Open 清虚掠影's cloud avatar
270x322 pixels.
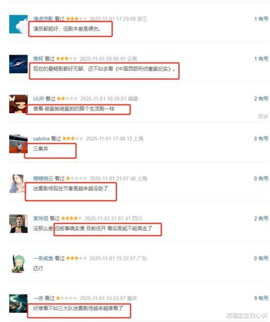coord(19,24)
